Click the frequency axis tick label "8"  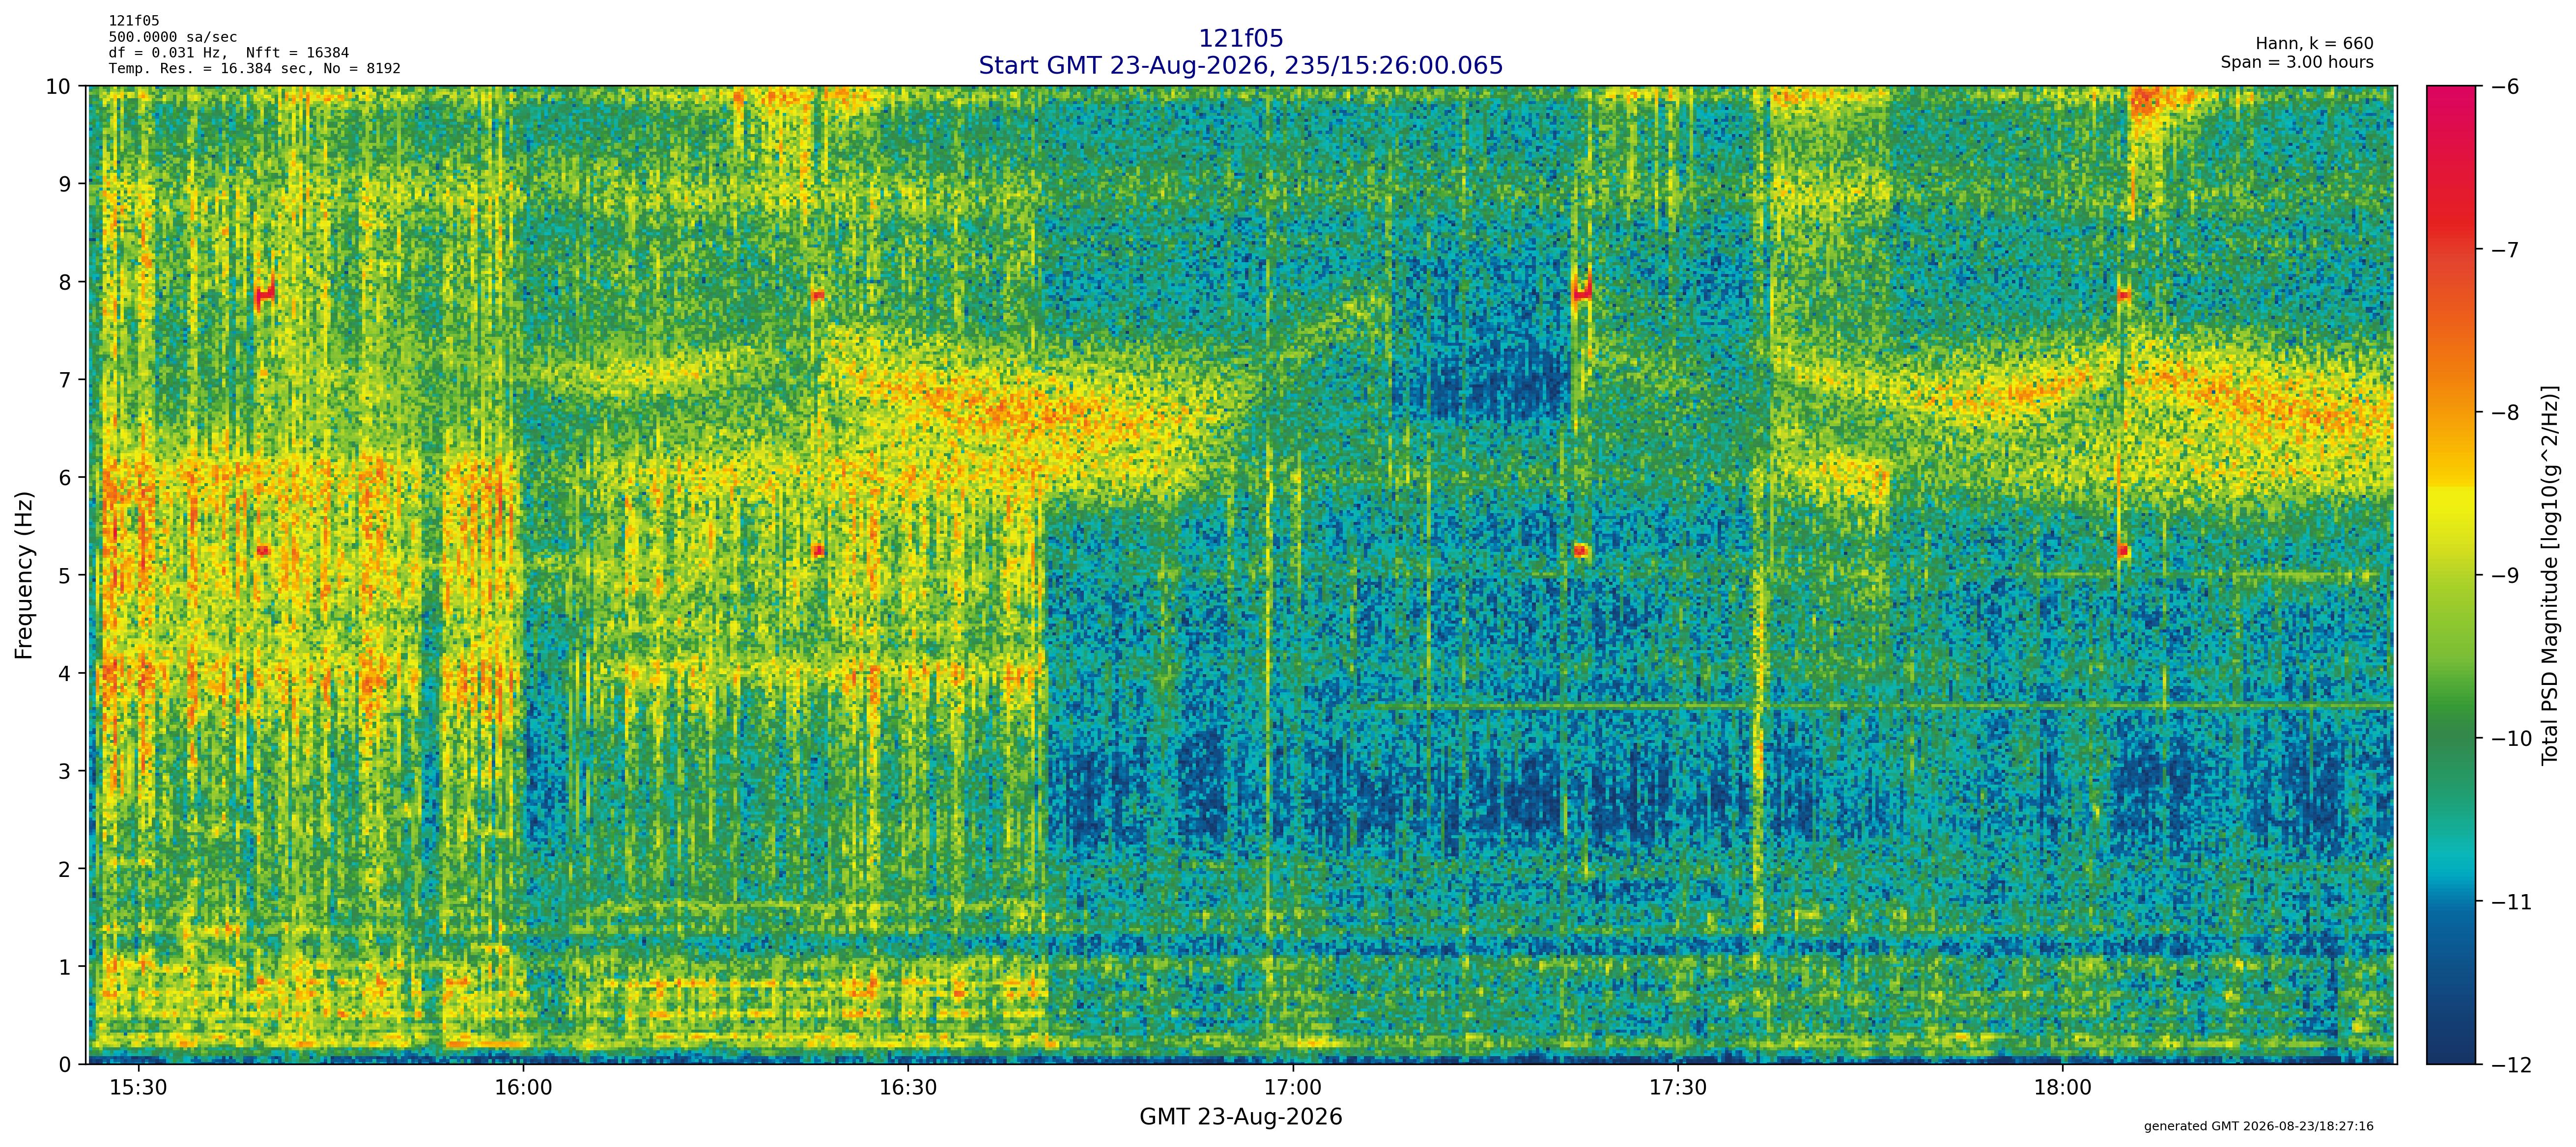pyautogui.click(x=65, y=282)
